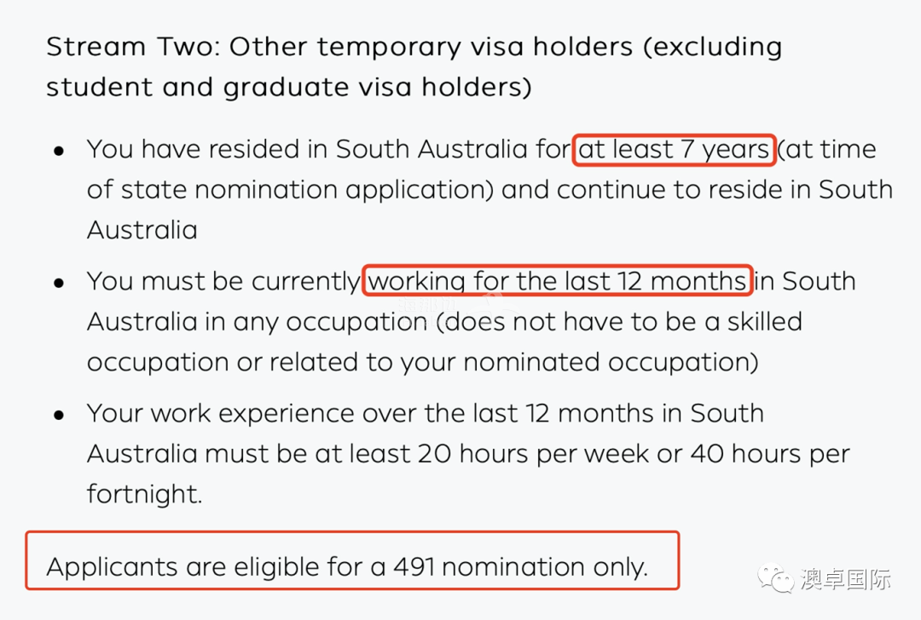Click the phrase '(at time' after the red box
This screenshot has width=921, height=620.
[x=827, y=150]
